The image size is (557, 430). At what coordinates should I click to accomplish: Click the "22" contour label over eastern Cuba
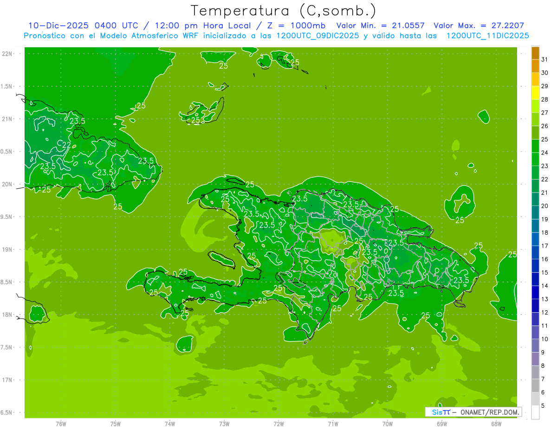pos(66,145)
